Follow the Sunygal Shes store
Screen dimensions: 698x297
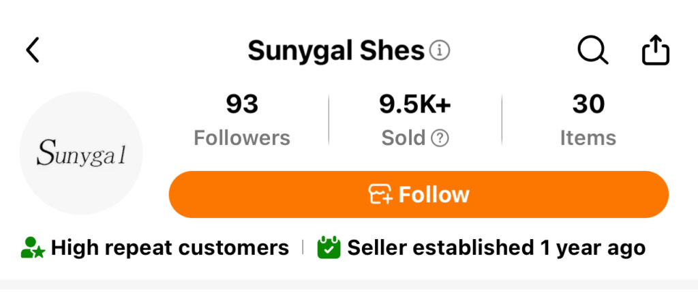pos(419,194)
